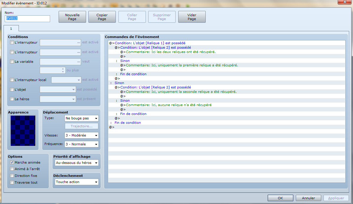Open the first interrupteur selector ellipsis

pos(78,42)
